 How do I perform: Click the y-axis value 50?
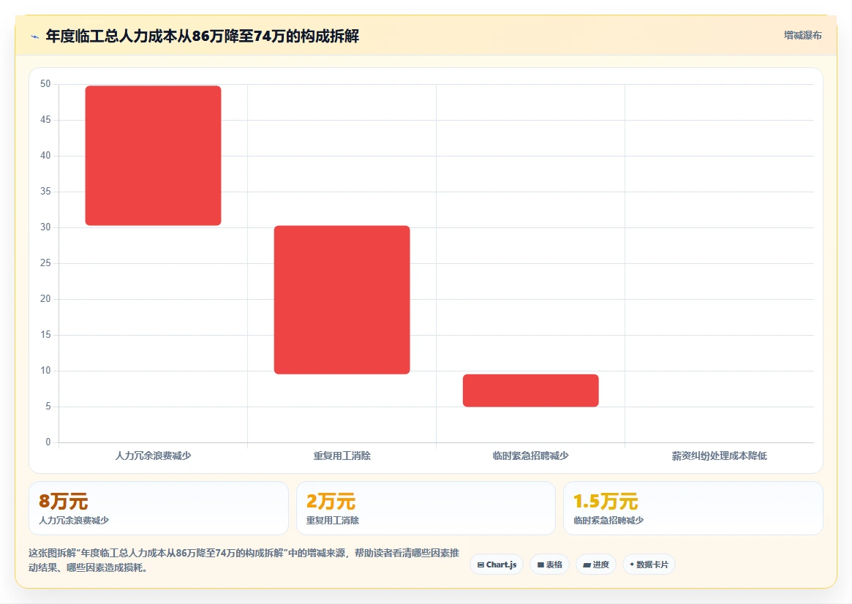(45, 83)
